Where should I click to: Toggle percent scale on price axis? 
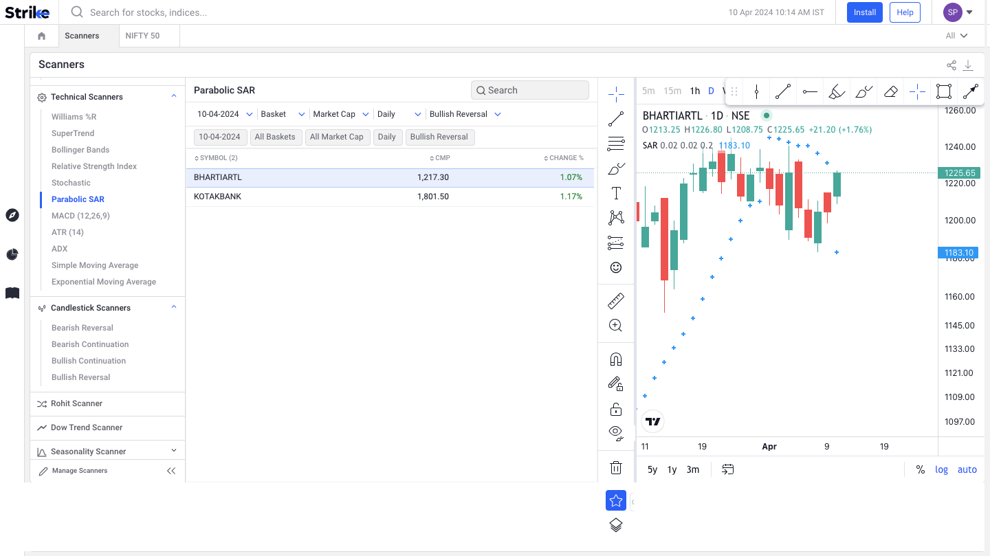921,469
